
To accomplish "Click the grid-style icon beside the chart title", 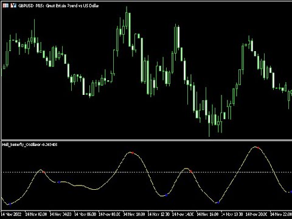I will point(5,5).
